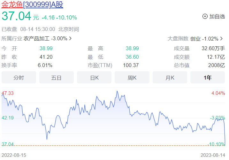Click the 大盘指数 label
Image resolution: width=229 pixels, height=160 pixels.
pyautogui.click(x=178, y=39)
